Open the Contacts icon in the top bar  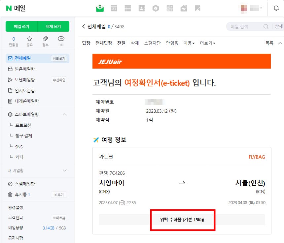pos(141,8)
